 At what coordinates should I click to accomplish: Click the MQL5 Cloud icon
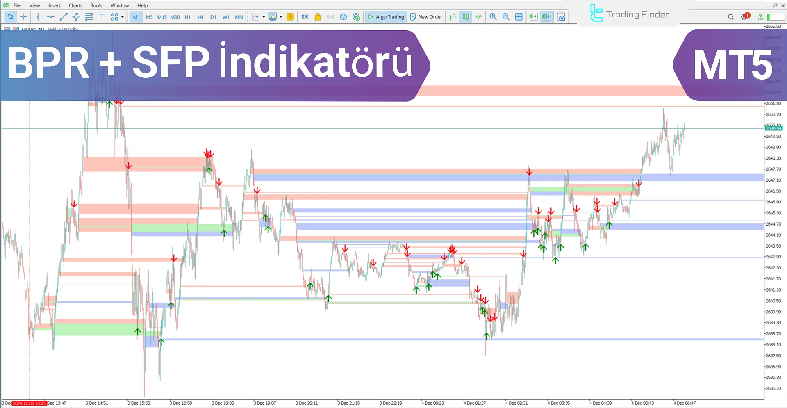point(343,17)
